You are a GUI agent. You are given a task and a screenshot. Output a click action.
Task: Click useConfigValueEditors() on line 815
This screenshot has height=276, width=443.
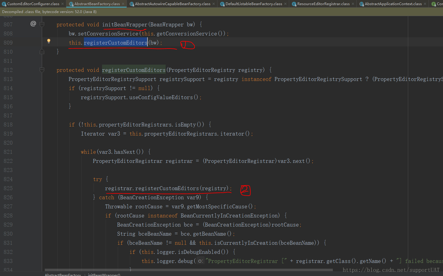click(164, 97)
